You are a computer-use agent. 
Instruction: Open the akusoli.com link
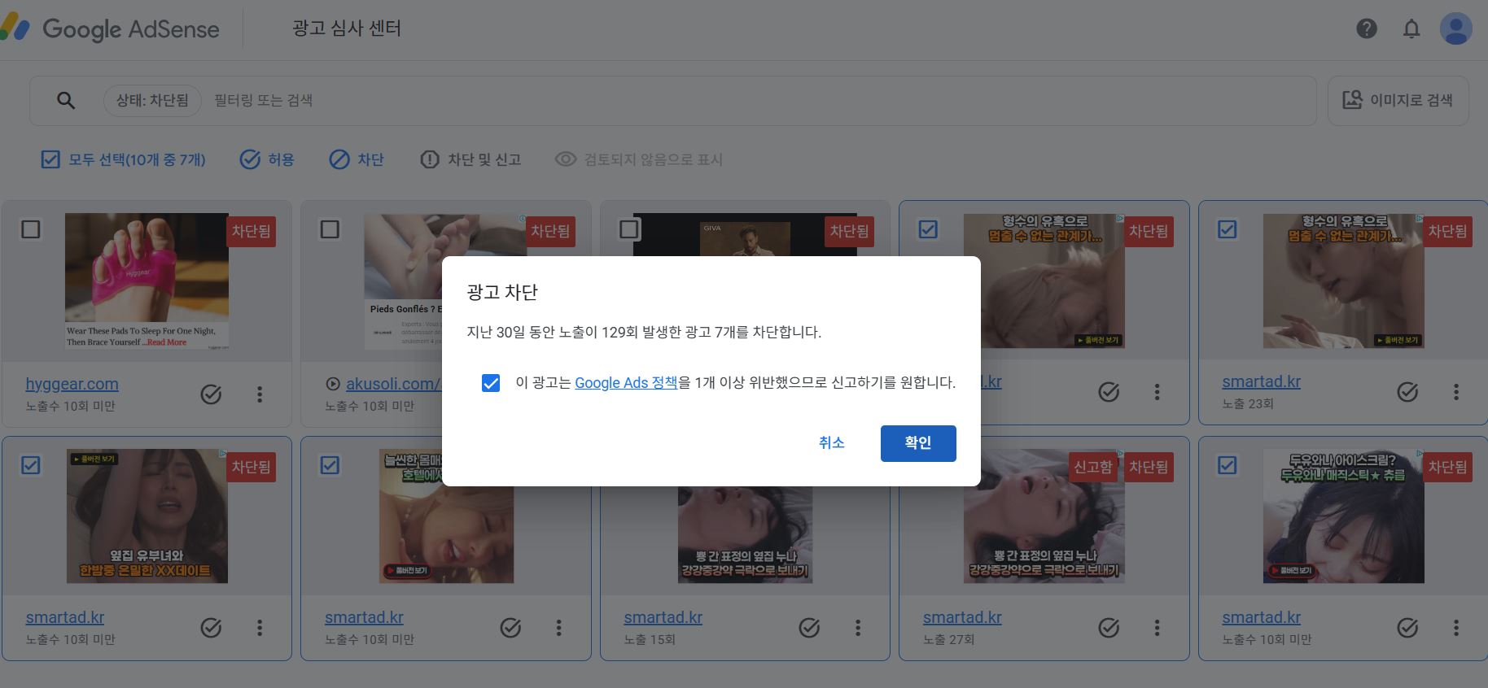(x=393, y=384)
